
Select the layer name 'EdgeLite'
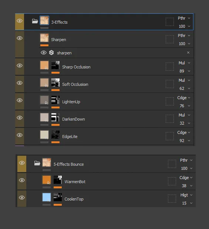pos(70,137)
